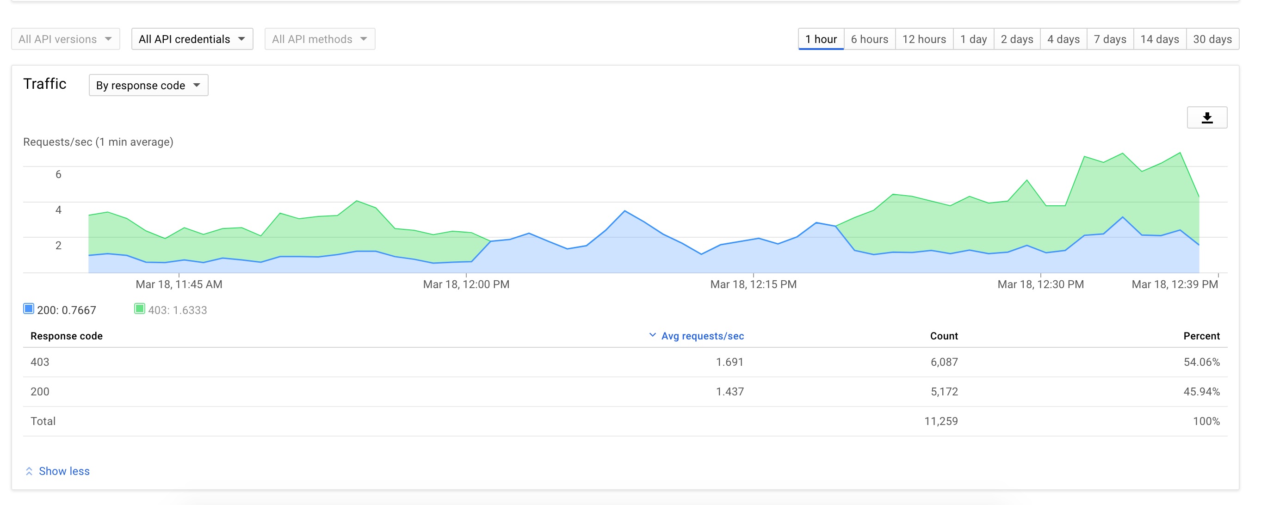This screenshot has width=1261, height=505.
Task: Select the 7 days time range
Action: tap(1110, 39)
